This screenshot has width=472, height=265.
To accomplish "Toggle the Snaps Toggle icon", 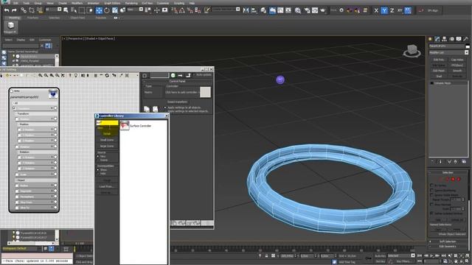I will [174, 10].
